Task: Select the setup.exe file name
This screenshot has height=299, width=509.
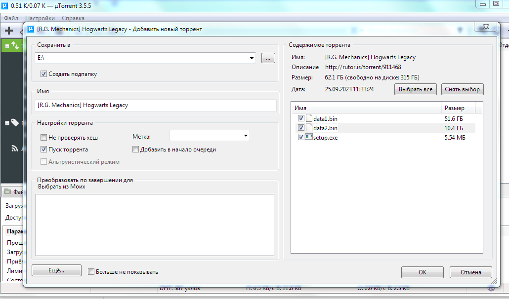Action: [x=325, y=137]
